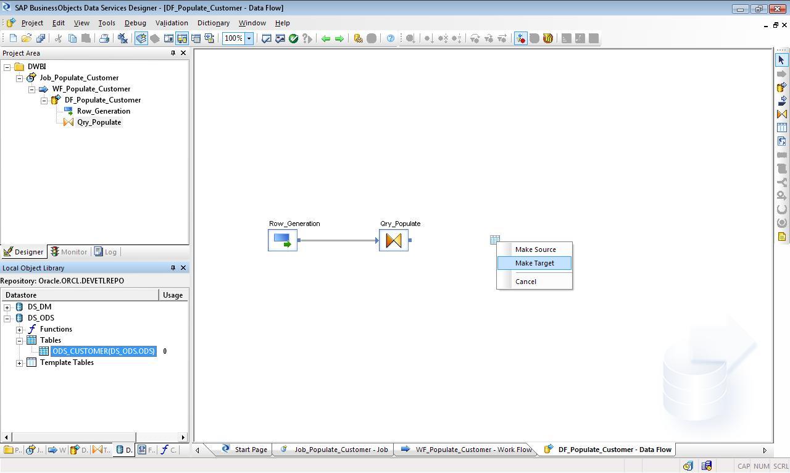Viewport: 790px width, 473px height.
Task: Open the Start Page tab
Action: pos(244,450)
